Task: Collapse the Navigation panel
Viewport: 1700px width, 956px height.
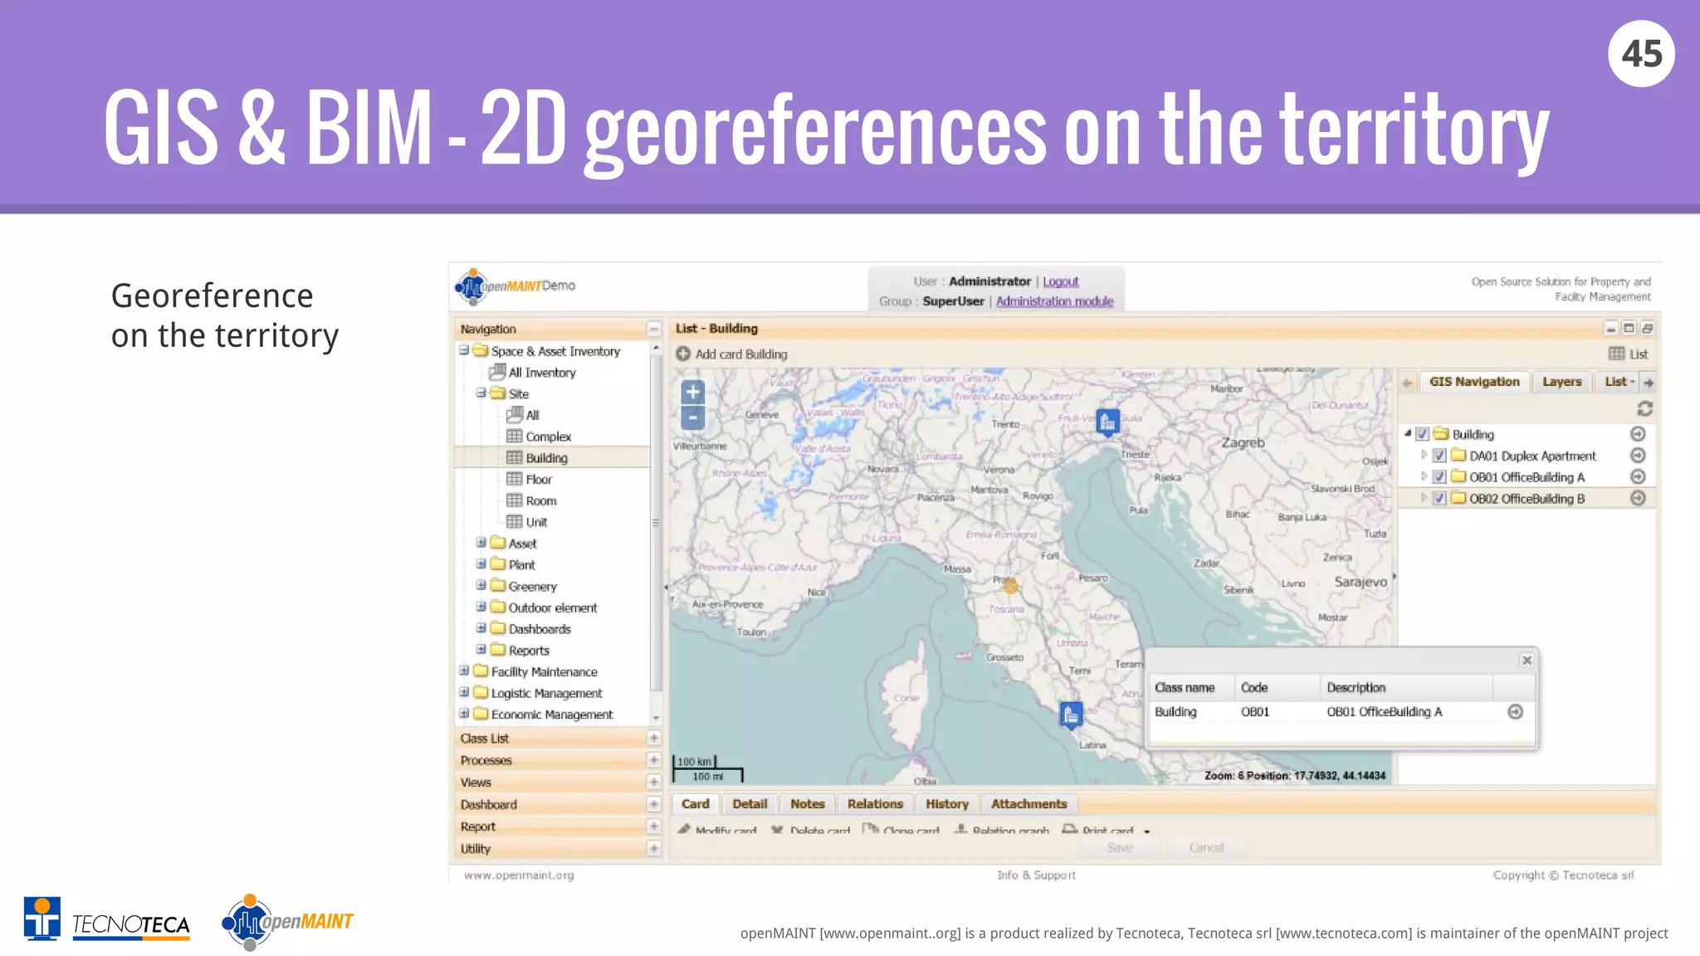Action: [653, 329]
